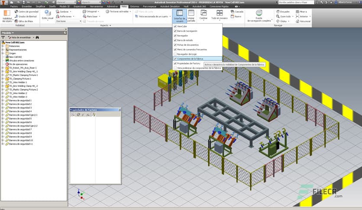Image resolution: width=362 pixels, height=210 pixels.
Task: Open the Dos luces lighting dropdown
Action: [x=68, y=21]
